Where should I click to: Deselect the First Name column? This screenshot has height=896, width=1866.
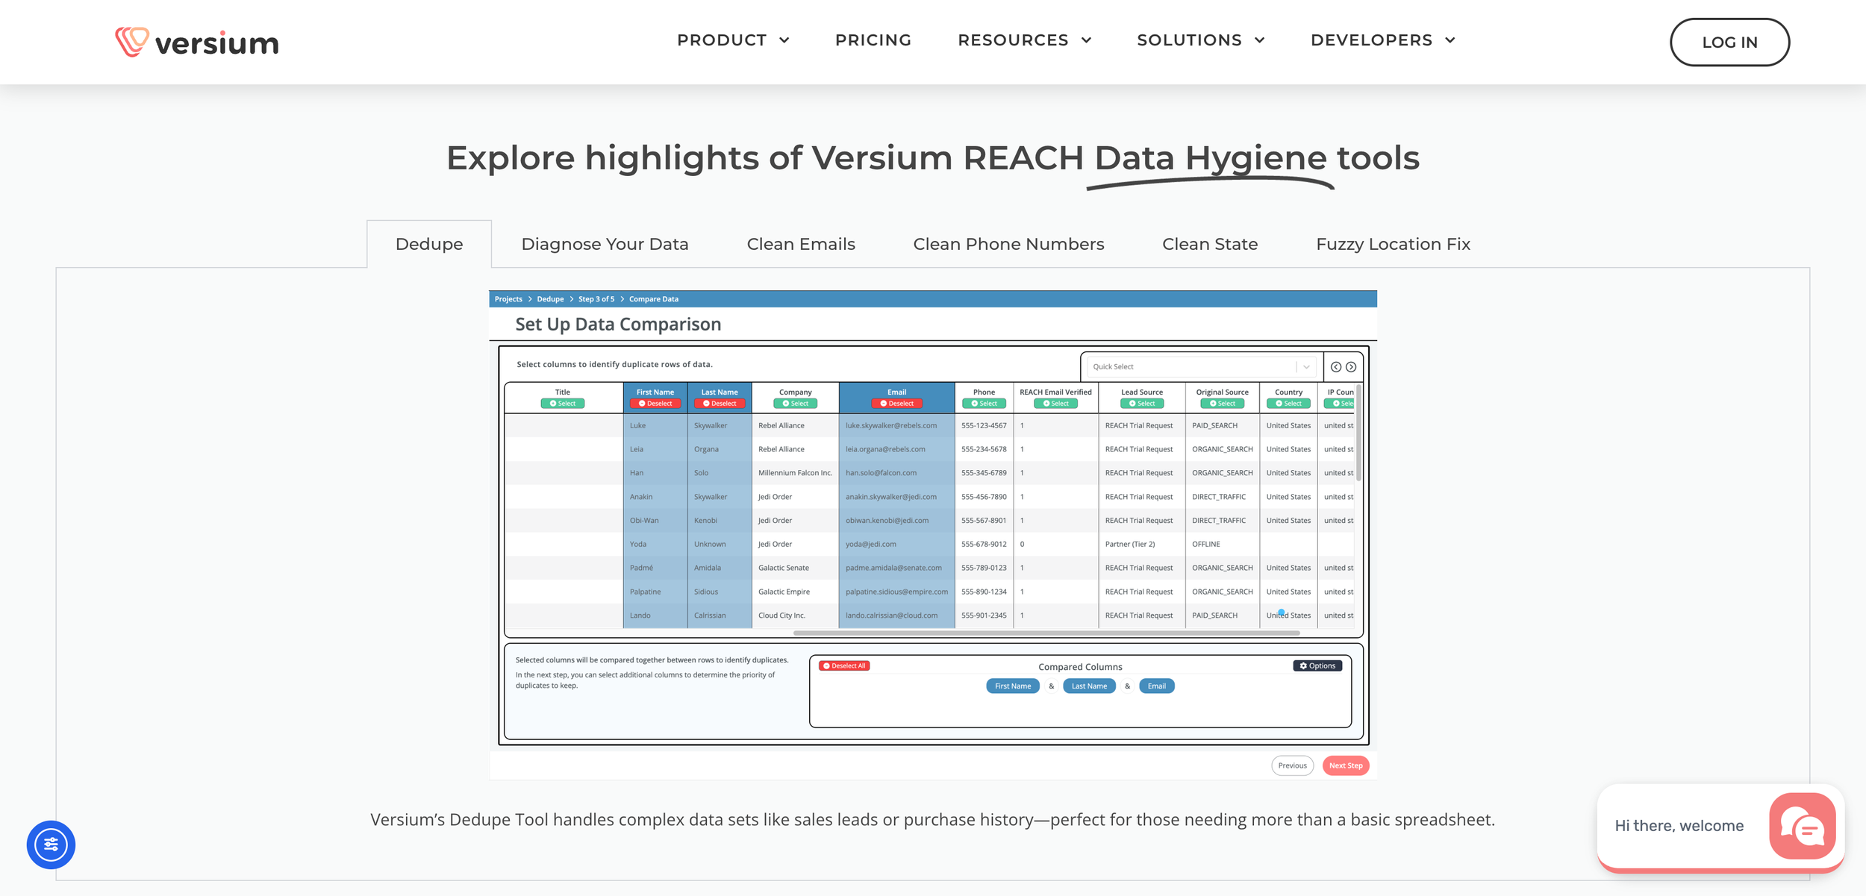[x=655, y=404]
